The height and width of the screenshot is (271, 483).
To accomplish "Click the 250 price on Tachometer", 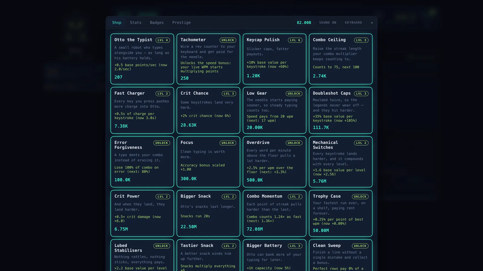I will point(184,78).
